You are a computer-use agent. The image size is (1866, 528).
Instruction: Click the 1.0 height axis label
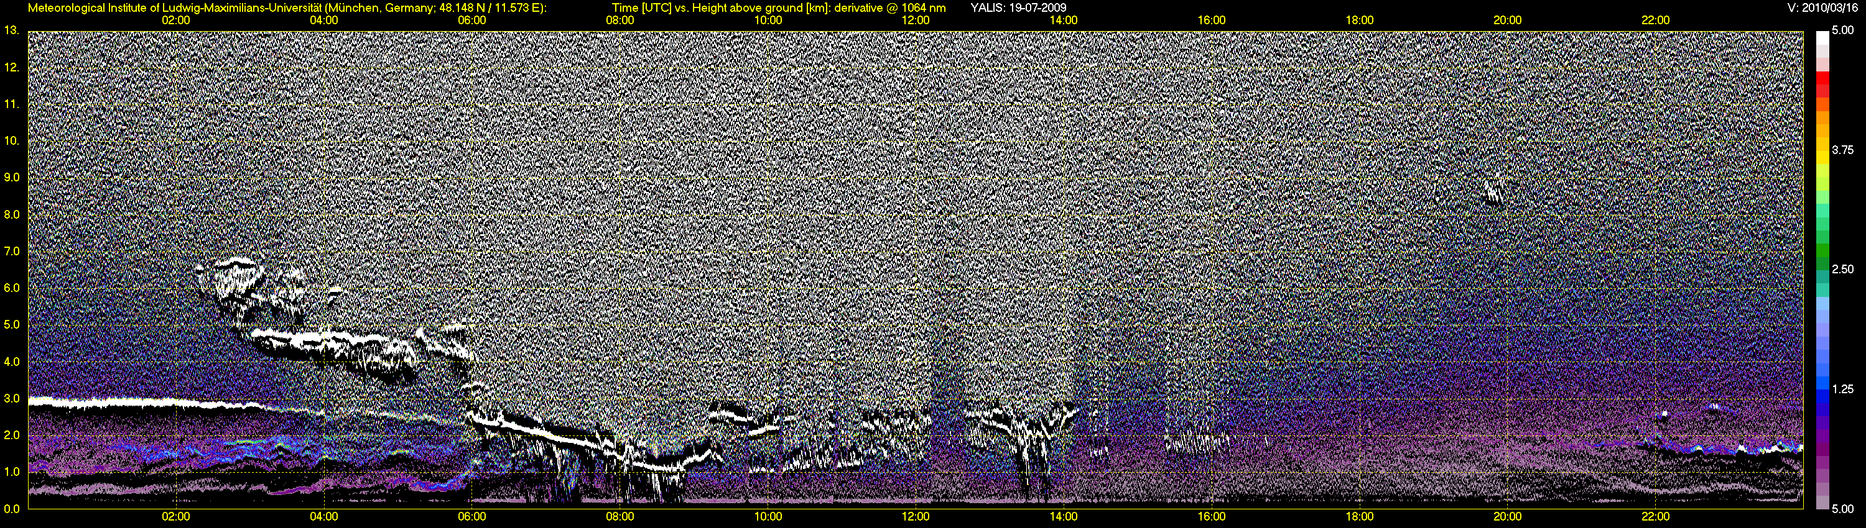tap(11, 471)
